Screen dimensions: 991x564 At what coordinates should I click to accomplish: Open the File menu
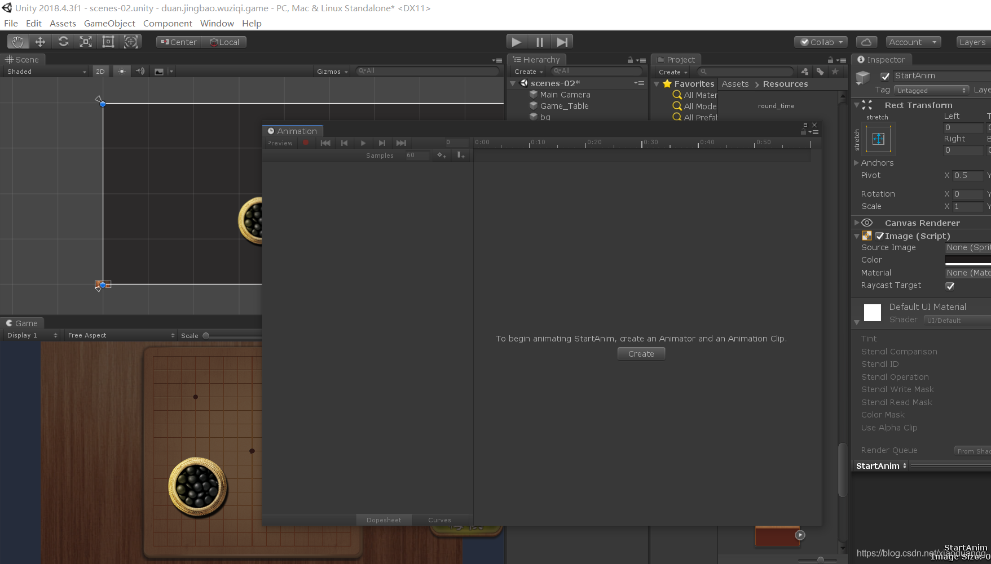[11, 24]
